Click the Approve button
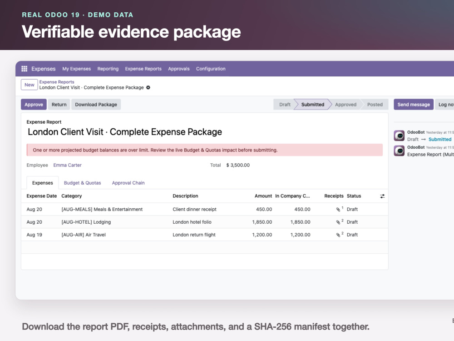This screenshot has width=454, height=341. coord(34,105)
